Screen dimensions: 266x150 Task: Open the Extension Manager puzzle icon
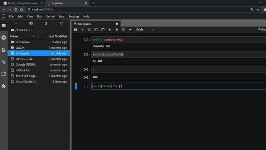(x=4, y=86)
